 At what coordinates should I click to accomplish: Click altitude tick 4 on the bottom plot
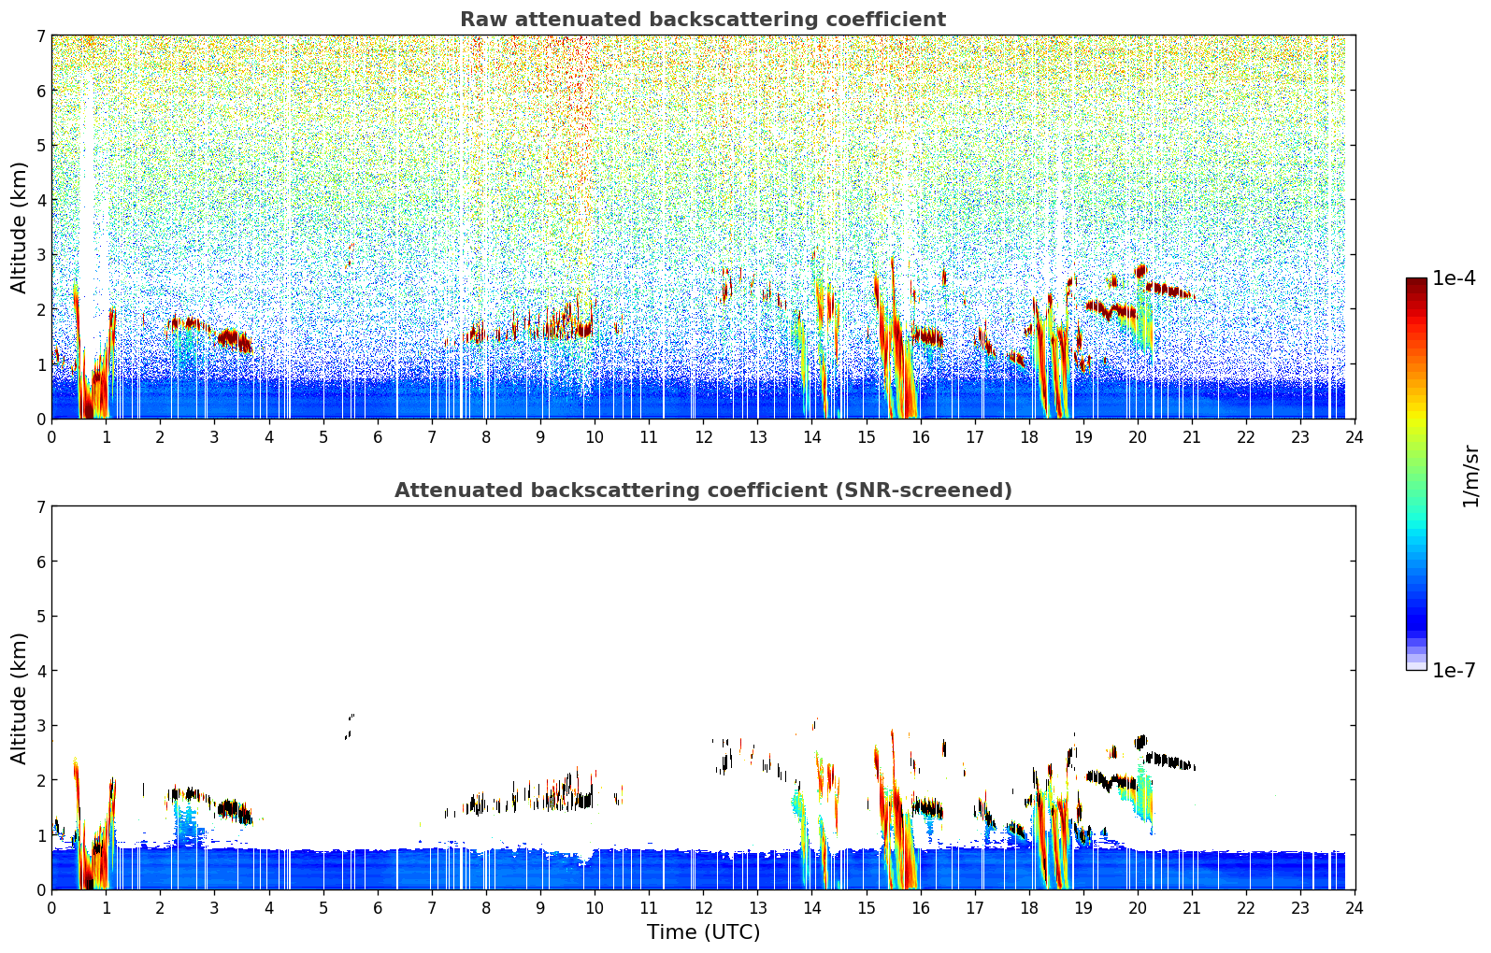[41, 671]
